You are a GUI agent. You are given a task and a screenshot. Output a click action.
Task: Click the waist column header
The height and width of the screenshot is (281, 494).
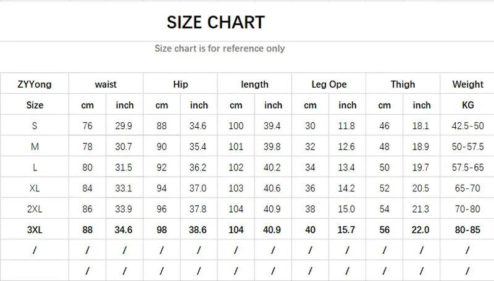(x=106, y=85)
